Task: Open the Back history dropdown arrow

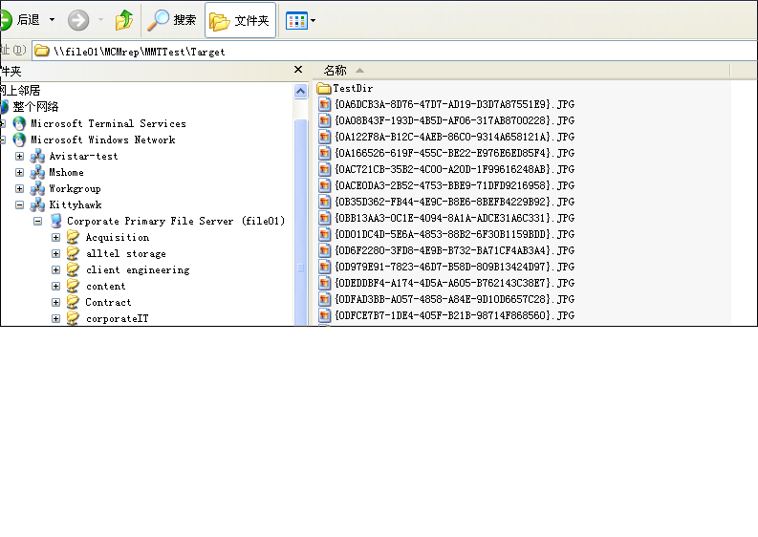Action: (52, 20)
